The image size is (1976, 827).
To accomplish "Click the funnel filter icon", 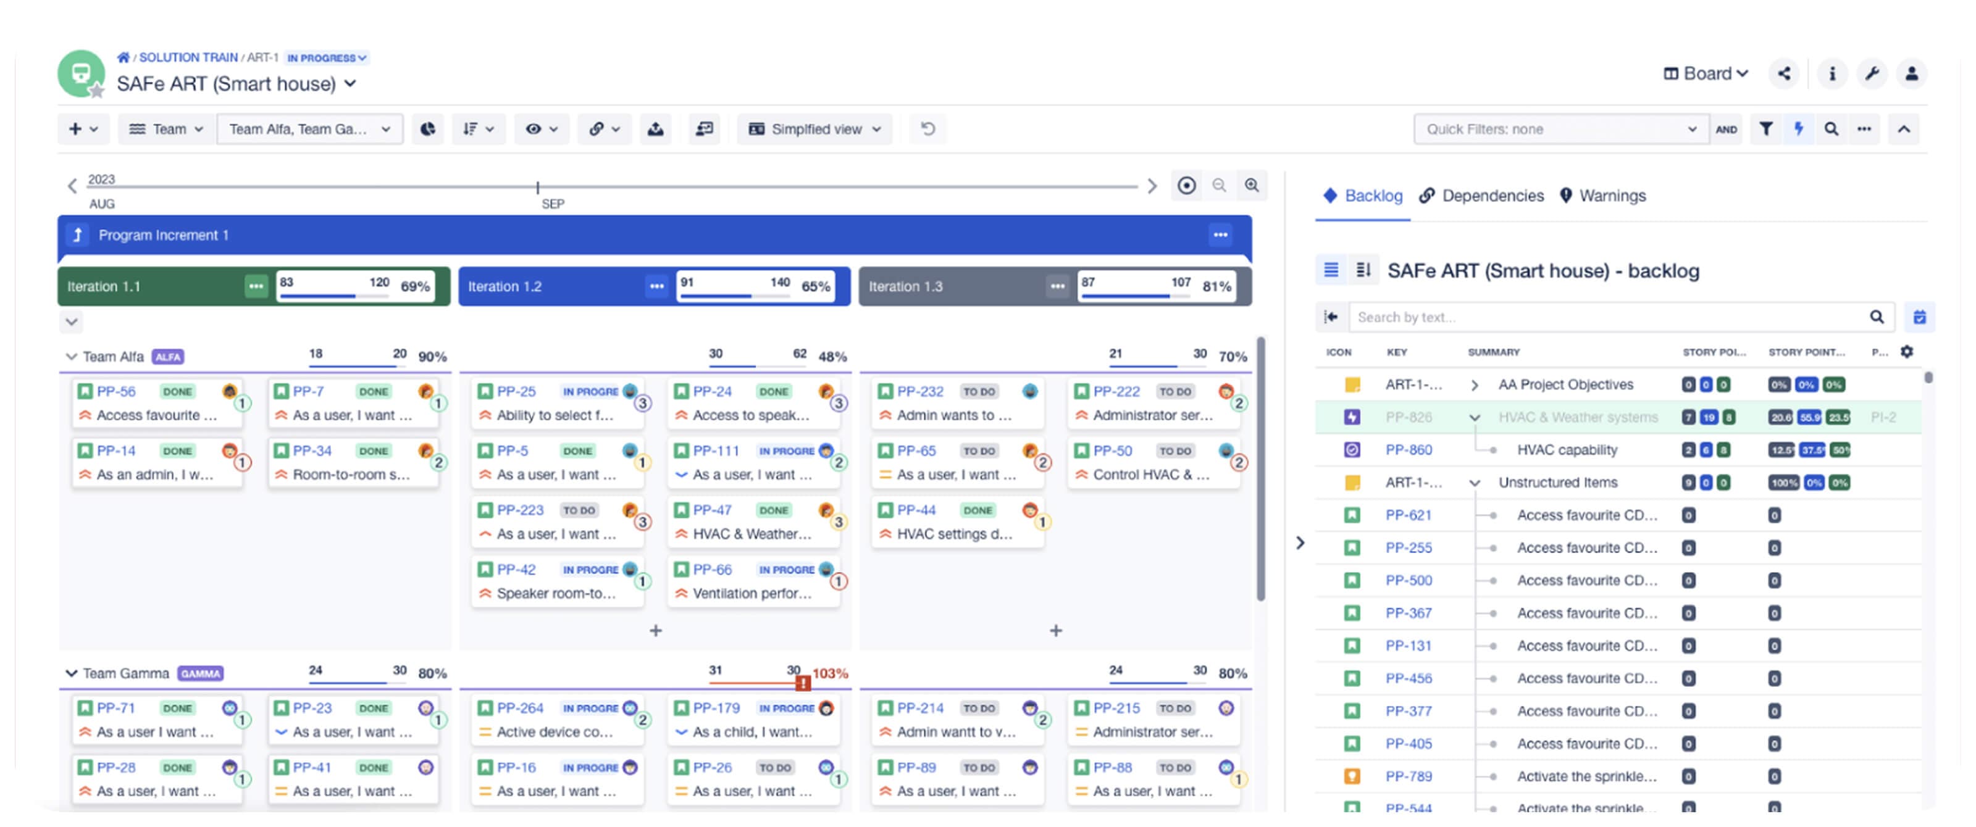I will [1766, 129].
